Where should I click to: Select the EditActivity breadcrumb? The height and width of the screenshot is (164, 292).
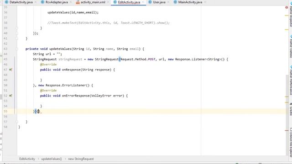click(x=27, y=159)
